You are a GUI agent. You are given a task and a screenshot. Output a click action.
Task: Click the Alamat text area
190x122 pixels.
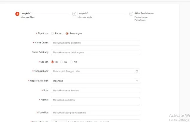(96, 101)
